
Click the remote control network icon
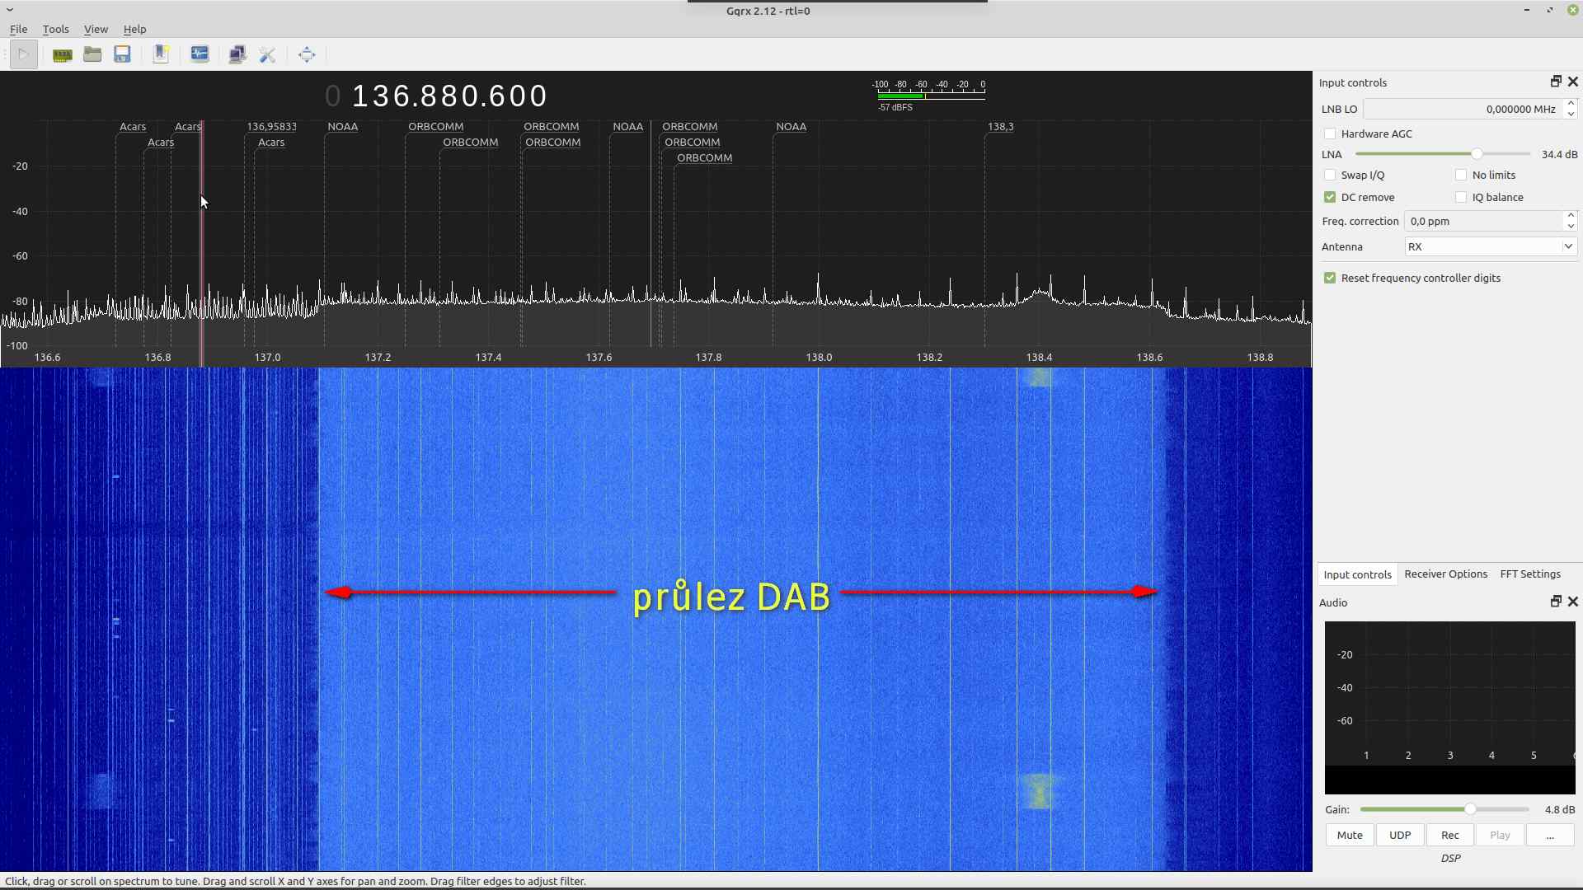pos(237,55)
